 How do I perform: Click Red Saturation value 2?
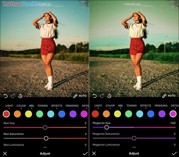(x=86, y=134)
